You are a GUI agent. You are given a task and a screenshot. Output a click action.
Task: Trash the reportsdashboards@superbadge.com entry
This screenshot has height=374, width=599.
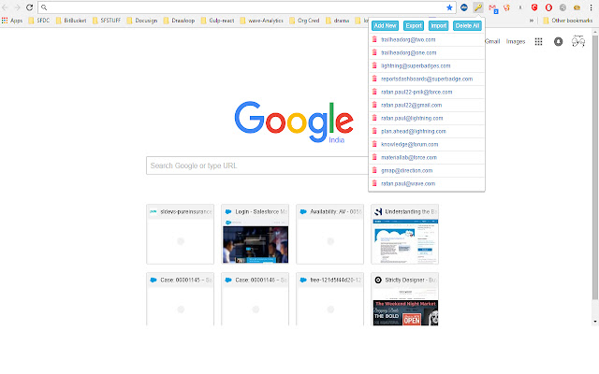point(374,79)
